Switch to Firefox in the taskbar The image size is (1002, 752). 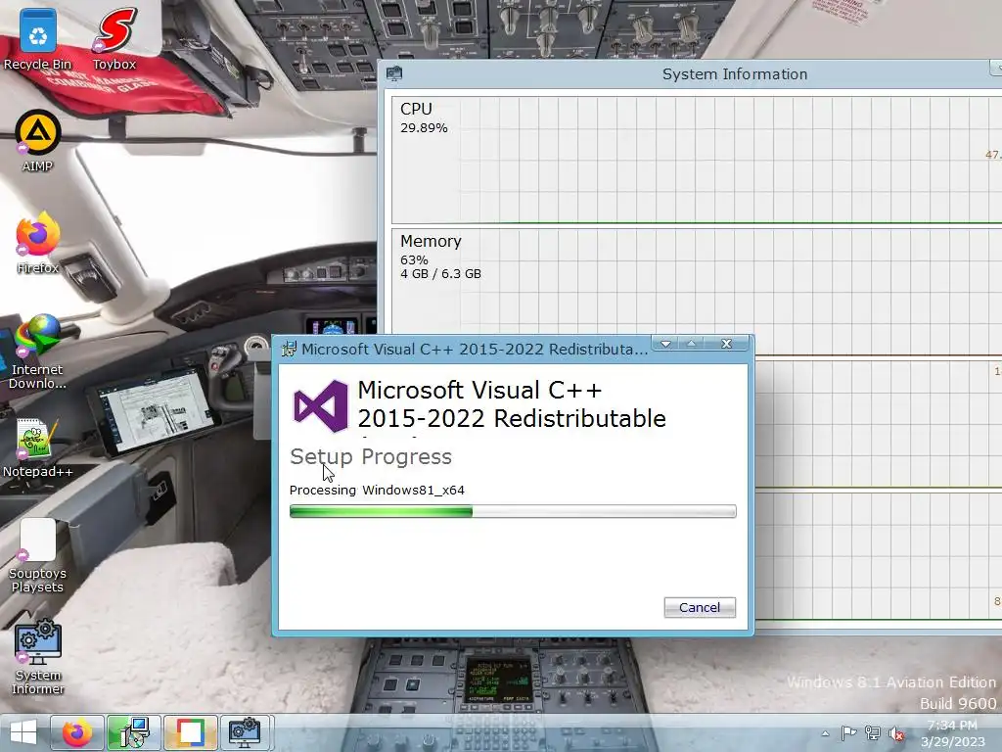[x=77, y=732]
